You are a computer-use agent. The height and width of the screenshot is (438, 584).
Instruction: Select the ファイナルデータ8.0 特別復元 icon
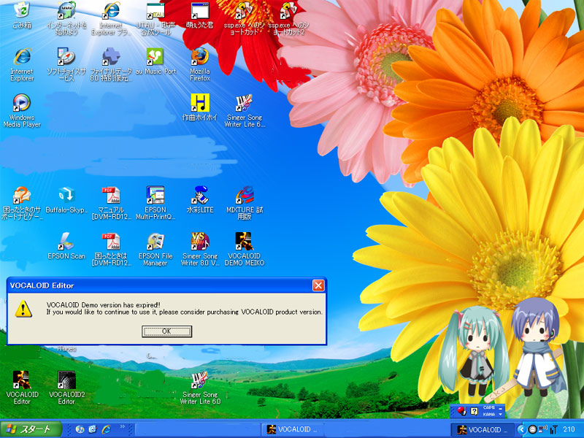click(111, 64)
